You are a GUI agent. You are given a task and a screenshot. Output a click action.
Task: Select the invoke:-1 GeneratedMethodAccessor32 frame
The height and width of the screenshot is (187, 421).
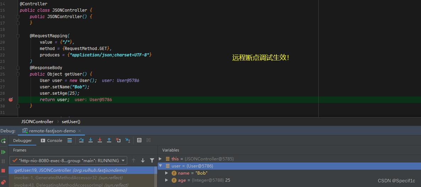[x=81, y=177]
